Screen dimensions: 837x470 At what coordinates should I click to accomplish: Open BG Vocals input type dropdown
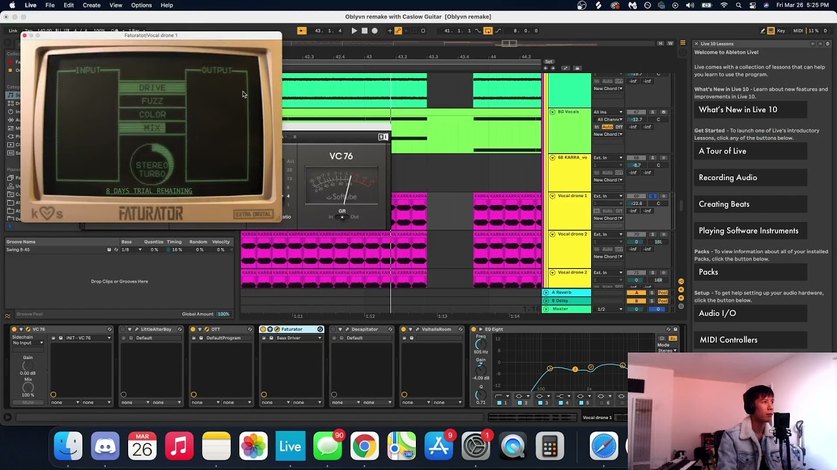[x=608, y=112]
